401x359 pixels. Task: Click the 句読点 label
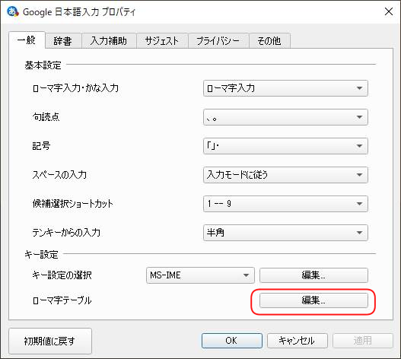46,117
